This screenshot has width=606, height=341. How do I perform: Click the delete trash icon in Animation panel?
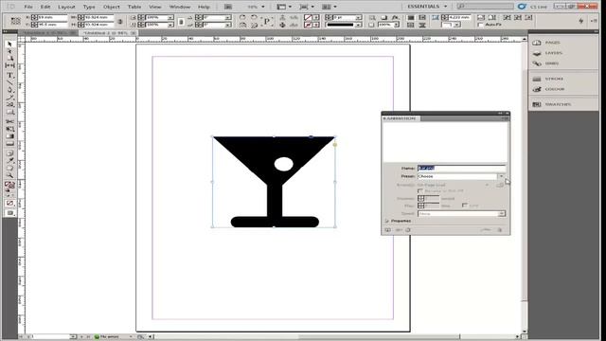(500, 230)
